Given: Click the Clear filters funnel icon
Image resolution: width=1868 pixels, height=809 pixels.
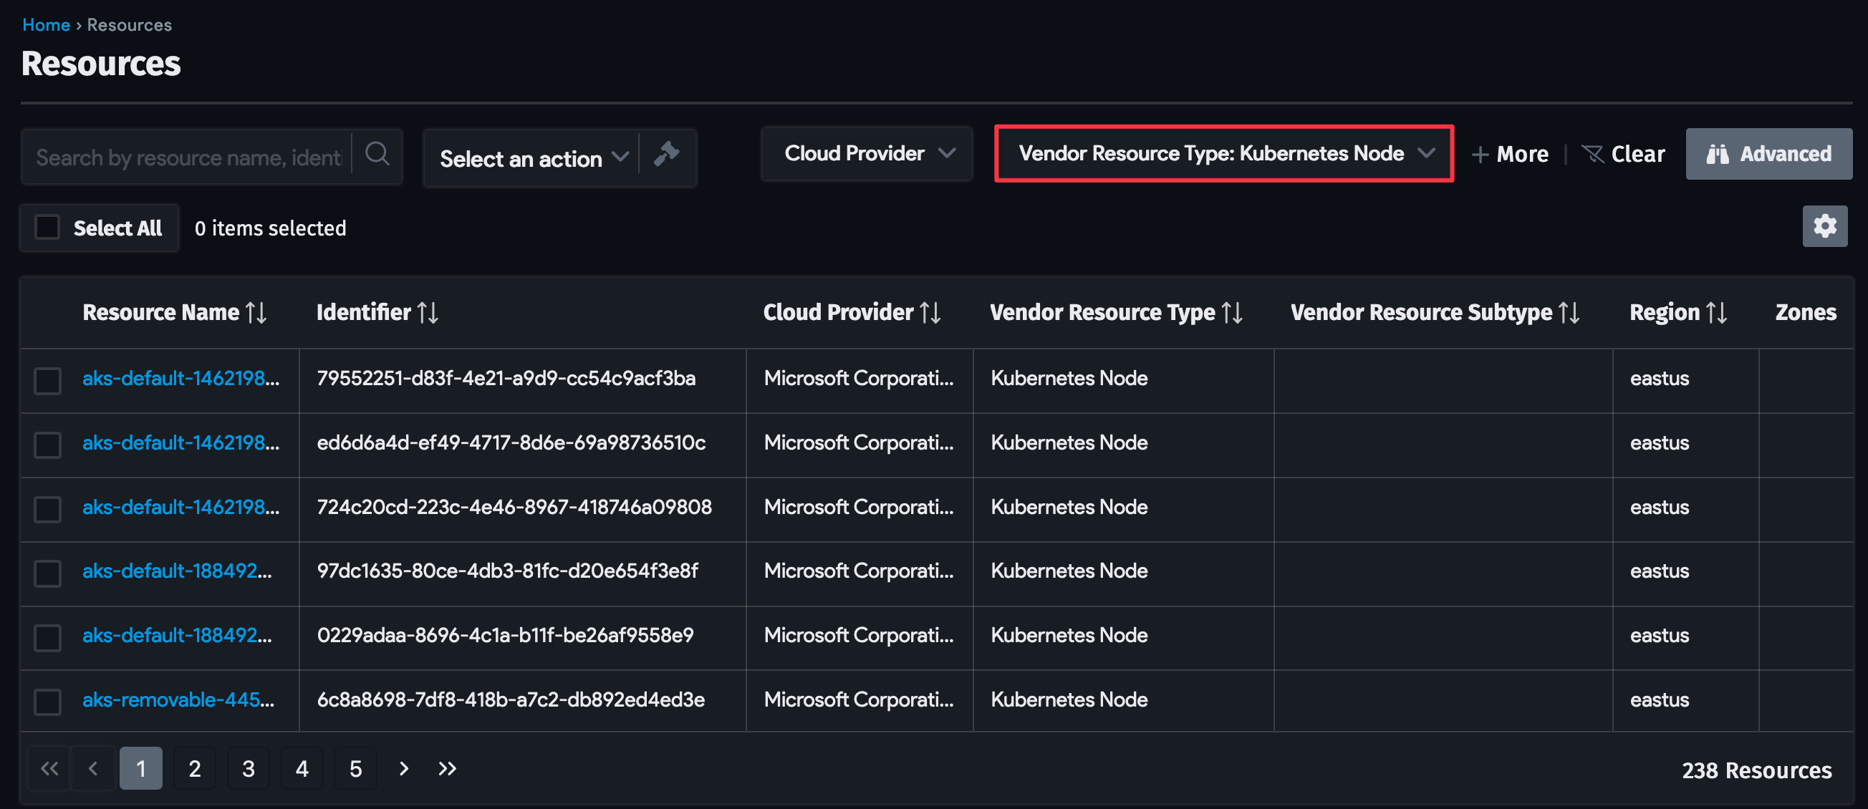Looking at the screenshot, I should click(1592, 154).
